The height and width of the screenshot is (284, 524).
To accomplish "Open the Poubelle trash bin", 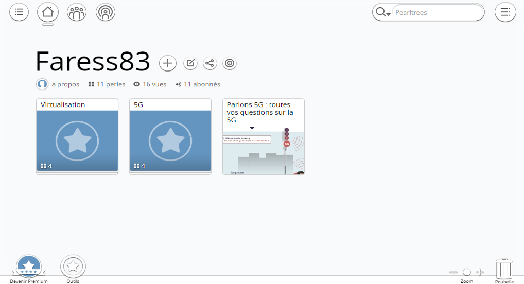I will pos(504,269).
